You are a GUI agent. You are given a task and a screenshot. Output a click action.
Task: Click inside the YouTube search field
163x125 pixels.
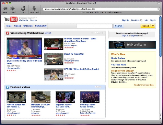click(x=95, y=26)
